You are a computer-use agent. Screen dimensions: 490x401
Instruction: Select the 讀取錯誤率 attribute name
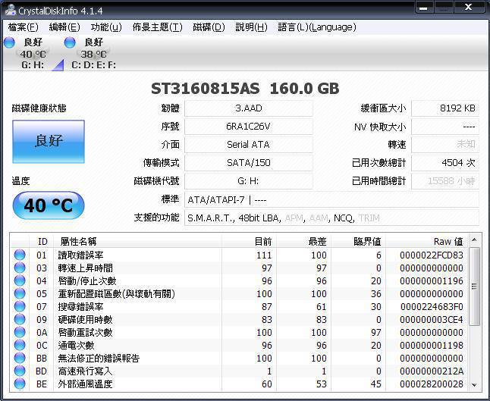tap(80, 255)
